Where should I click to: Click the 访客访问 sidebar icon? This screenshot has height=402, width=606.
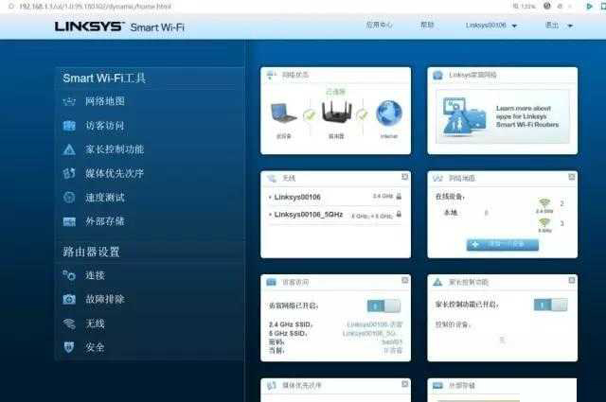[x=69, y=126]
